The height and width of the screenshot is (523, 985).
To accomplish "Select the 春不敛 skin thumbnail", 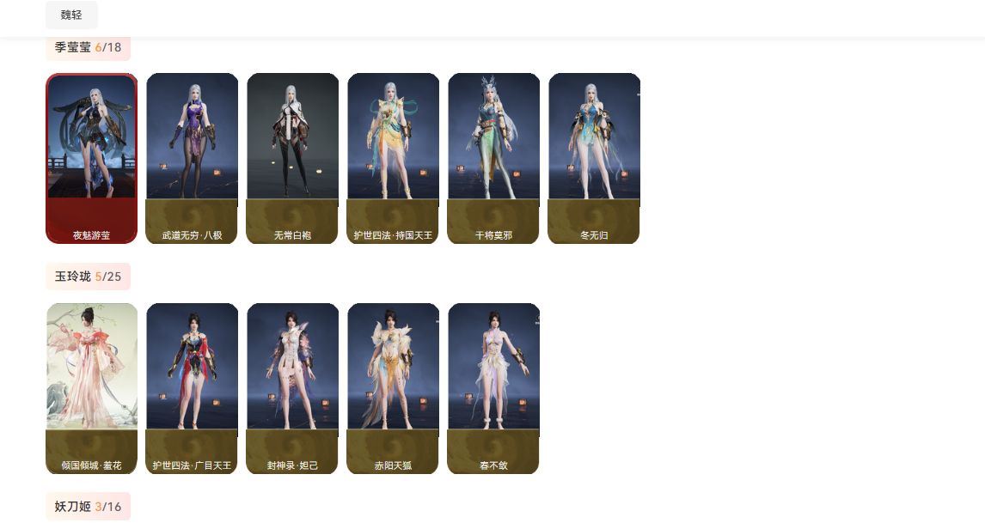I will 493,389.
